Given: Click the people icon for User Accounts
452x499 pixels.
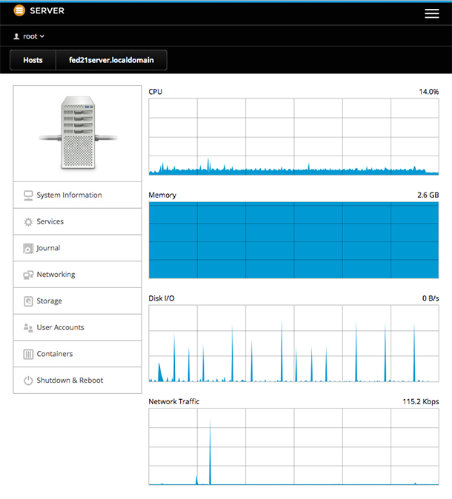Looking at the screenshot, I should 28,328.
